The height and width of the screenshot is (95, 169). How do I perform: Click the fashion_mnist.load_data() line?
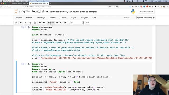pos(71,77)
